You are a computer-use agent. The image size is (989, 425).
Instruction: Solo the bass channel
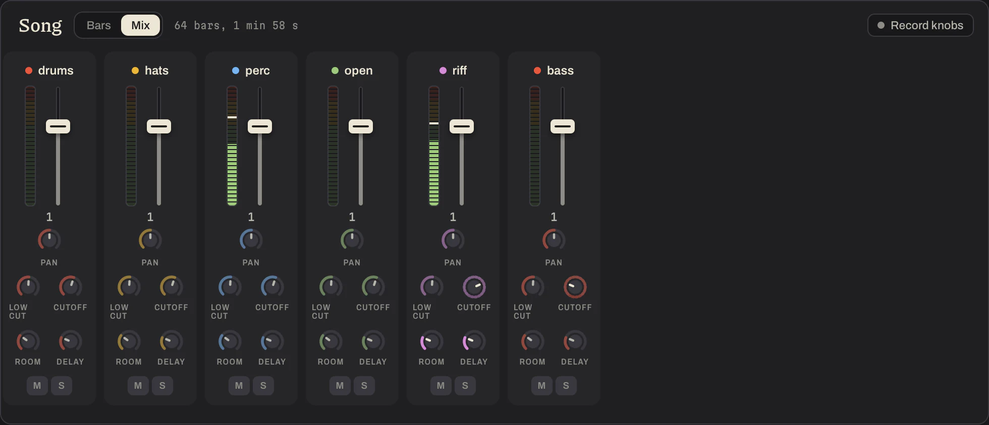click(566, 386)
